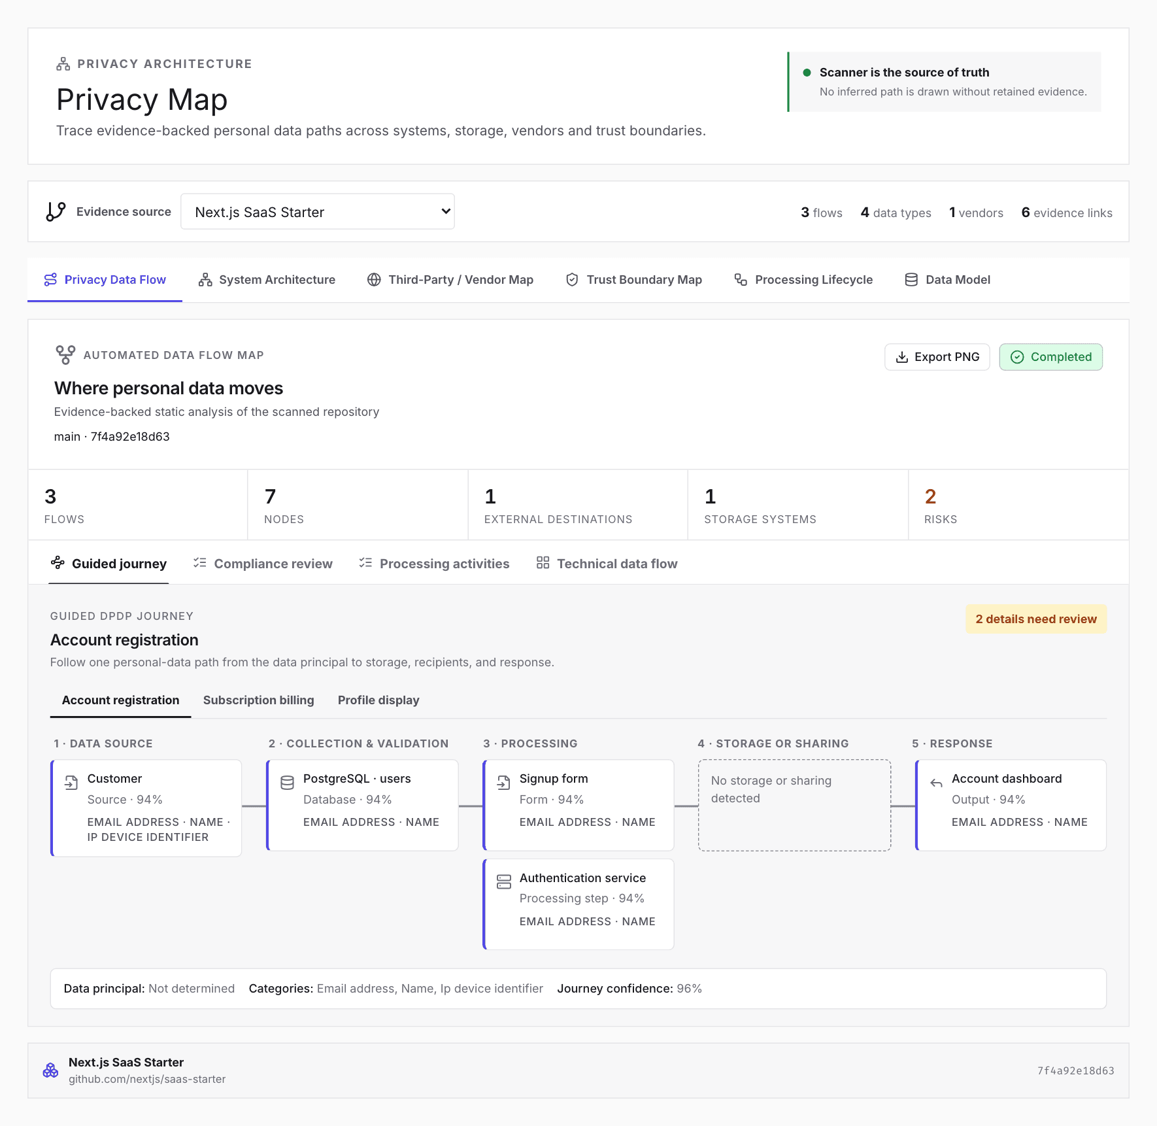Select the Trust Boundary Map tab
This screenshot has height=1126, width=1157.
(633, 280)
